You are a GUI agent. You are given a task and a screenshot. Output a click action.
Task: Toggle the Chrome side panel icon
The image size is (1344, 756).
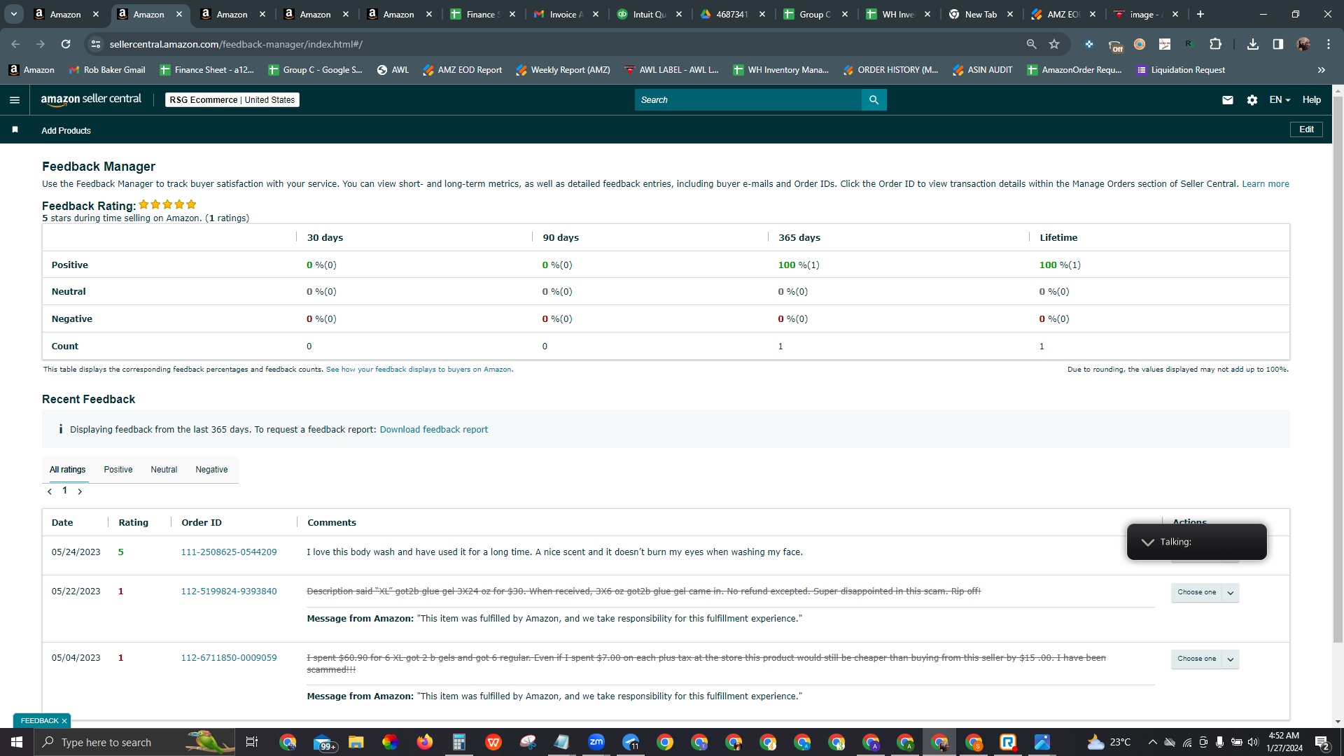point(1278,44)
